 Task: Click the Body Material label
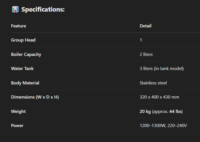[x=25, y=83]
